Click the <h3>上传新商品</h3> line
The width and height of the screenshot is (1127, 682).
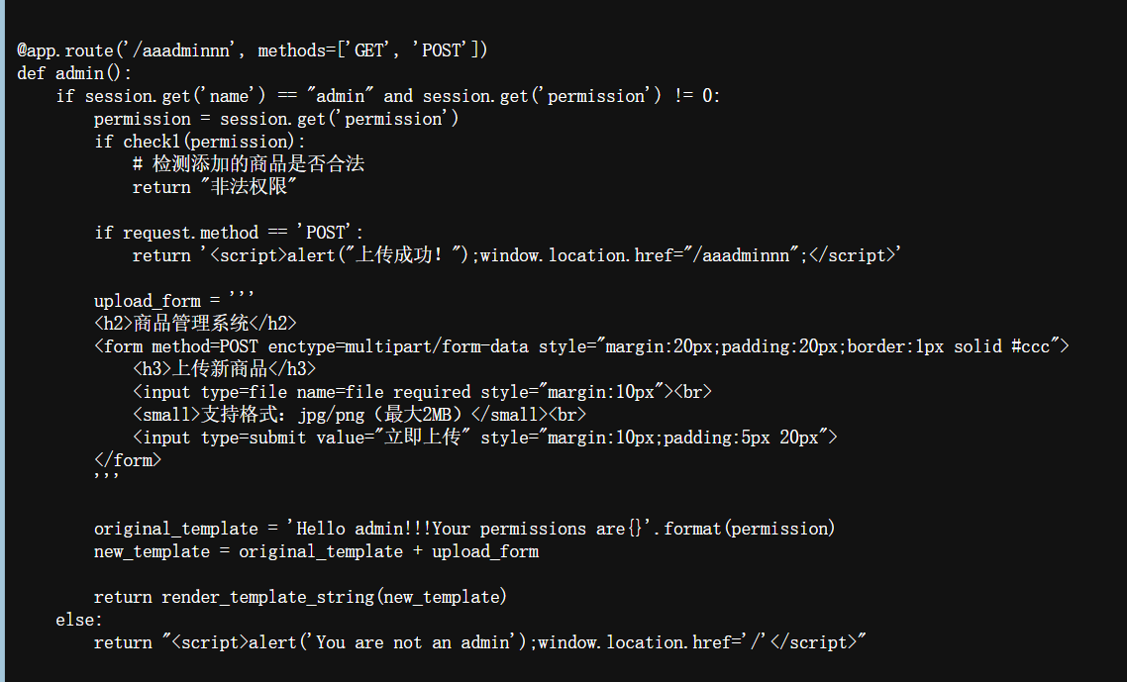(224, 368)
